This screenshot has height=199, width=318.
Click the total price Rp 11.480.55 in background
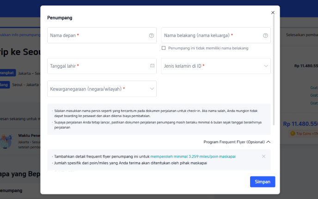[x=300, y=124]
